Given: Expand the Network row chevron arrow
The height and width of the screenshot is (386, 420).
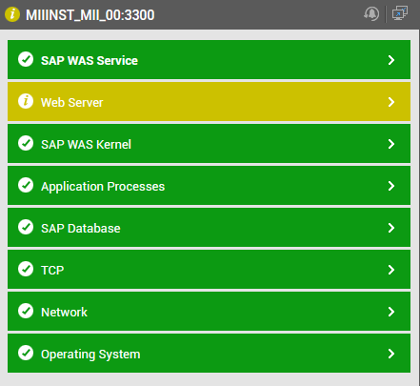Looking at the screenshot, I should pyautogui.click(x=391, y=312).
